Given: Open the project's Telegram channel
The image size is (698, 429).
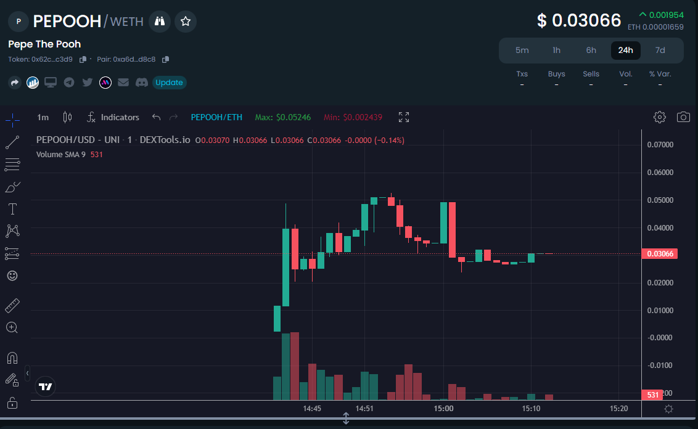Looking at the screenshot, I should (x=68, y=82).
